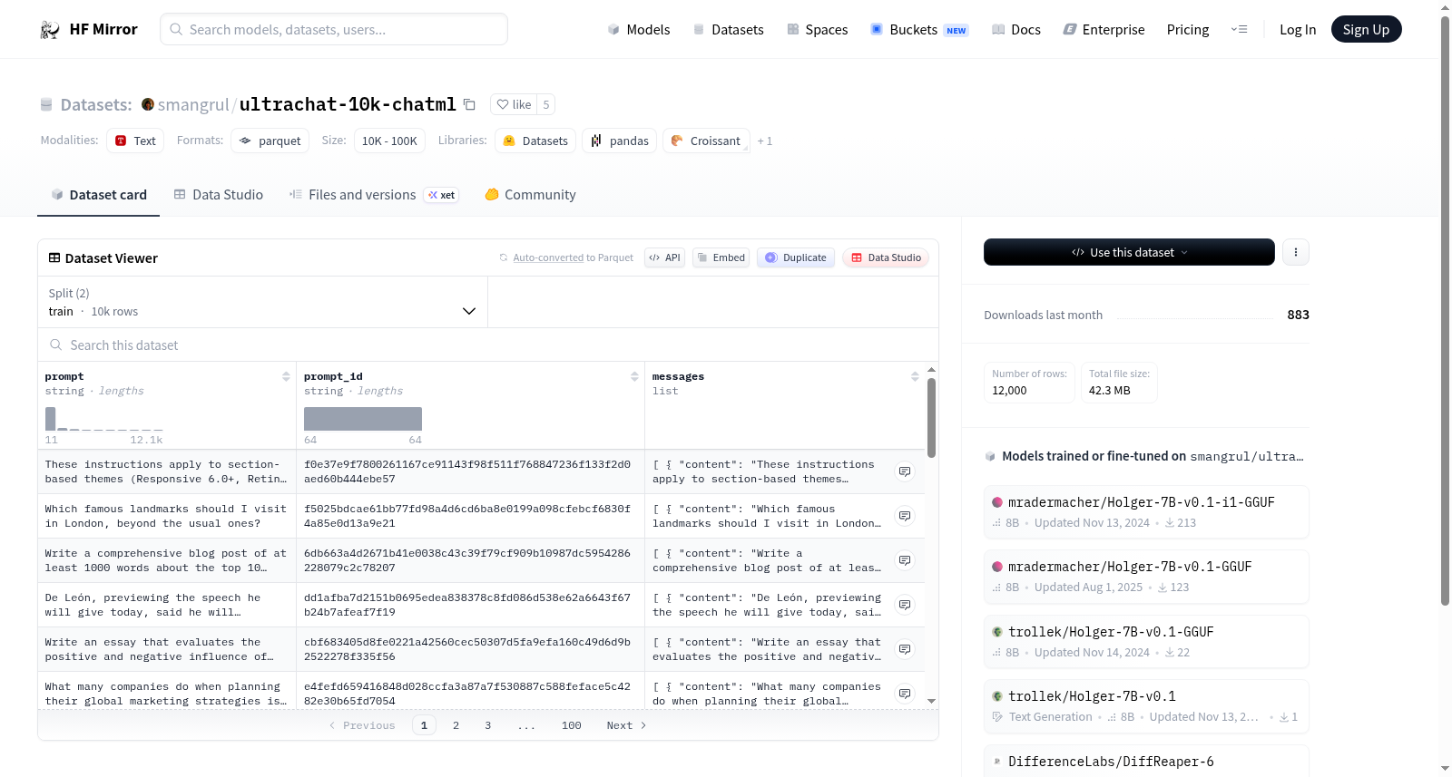Expand Use this dataset dropdown
Image resolution: width=1452 pixels, height=777 pixels.
coord(1129,252)
